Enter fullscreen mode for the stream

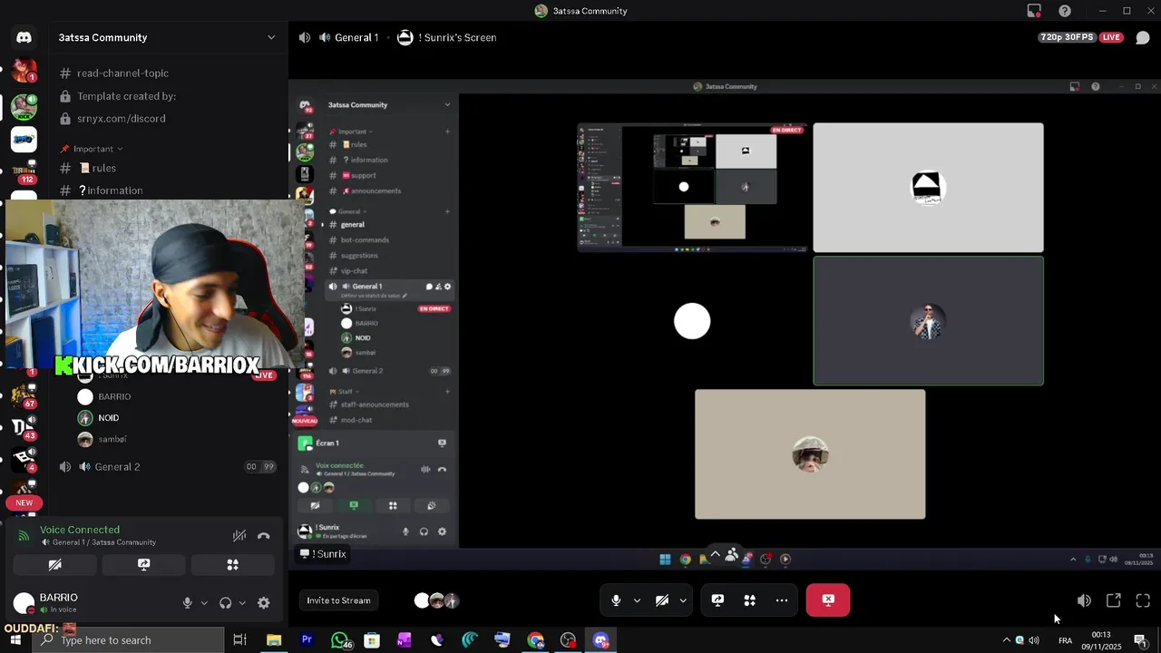pos(1143,600)
